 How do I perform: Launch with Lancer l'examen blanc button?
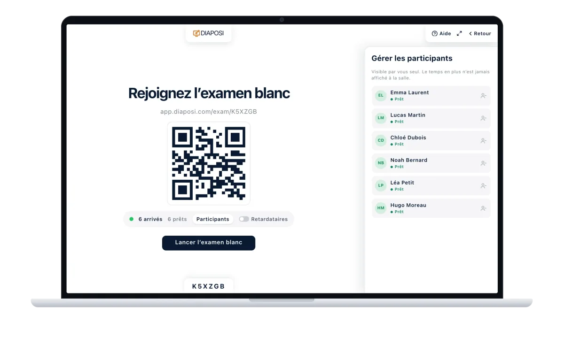(x=209, y=243)
